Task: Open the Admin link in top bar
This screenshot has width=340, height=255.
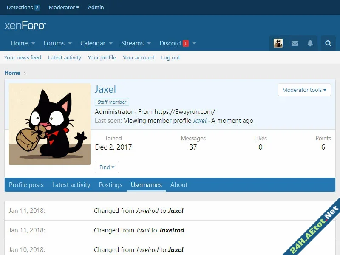Action: tap(96, 7)
